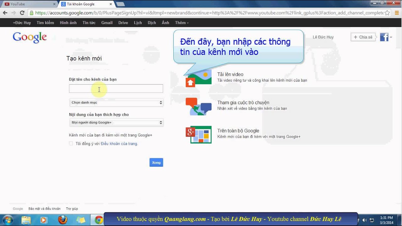Click the channel name input field
The width and height of the screenshot is (402, 226).
click(x=116, y=89)
